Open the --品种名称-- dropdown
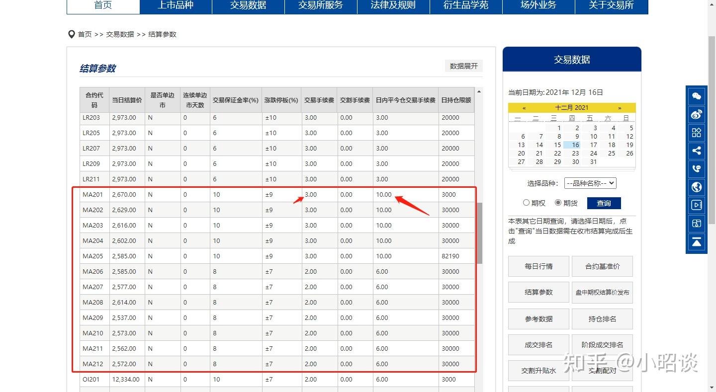Viewport: 716px width, 392px height. (590, 183)
